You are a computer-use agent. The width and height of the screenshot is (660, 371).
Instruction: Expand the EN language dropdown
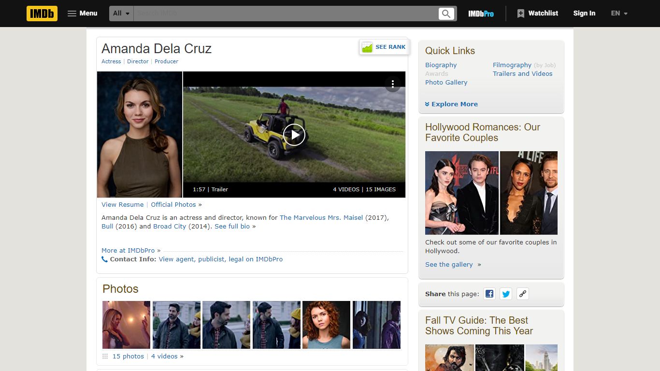(619, 14)
